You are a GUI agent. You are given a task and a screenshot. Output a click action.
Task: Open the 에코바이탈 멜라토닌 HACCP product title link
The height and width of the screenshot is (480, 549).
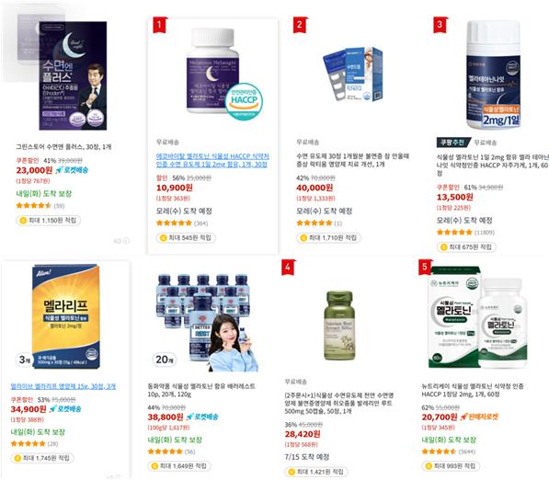[x=212, y=160]
